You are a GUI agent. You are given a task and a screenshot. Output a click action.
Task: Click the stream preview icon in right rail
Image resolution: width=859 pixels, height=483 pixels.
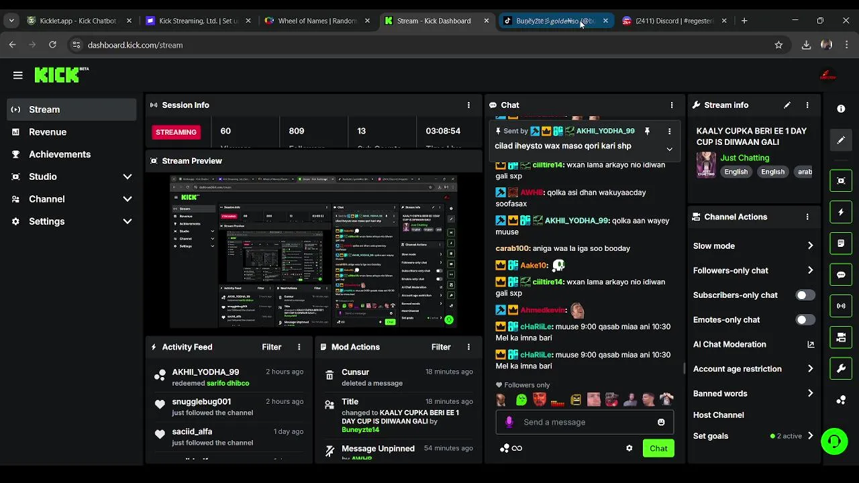tap(841, 180)
